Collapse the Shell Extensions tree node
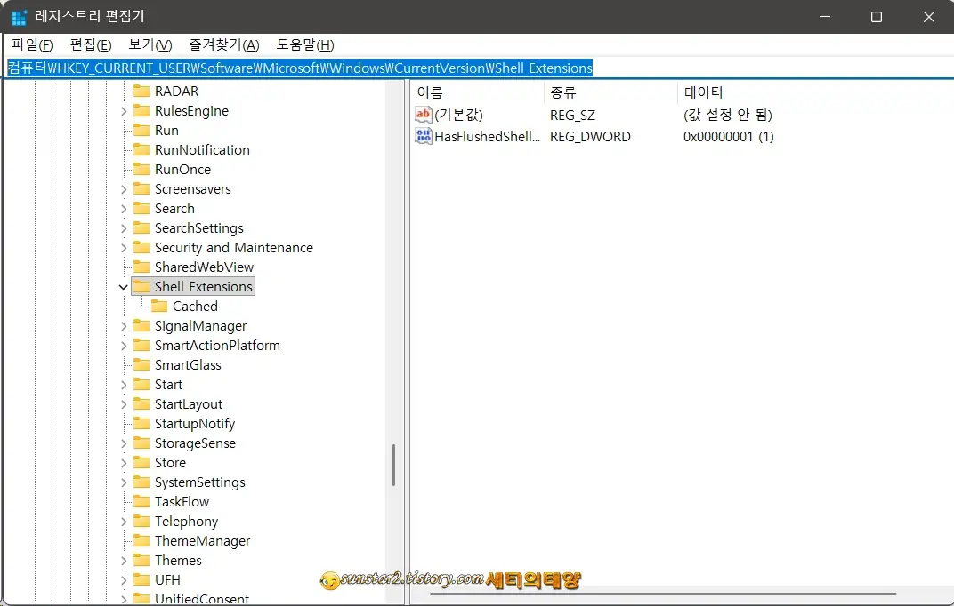954x606 pixels. (124, 286)
